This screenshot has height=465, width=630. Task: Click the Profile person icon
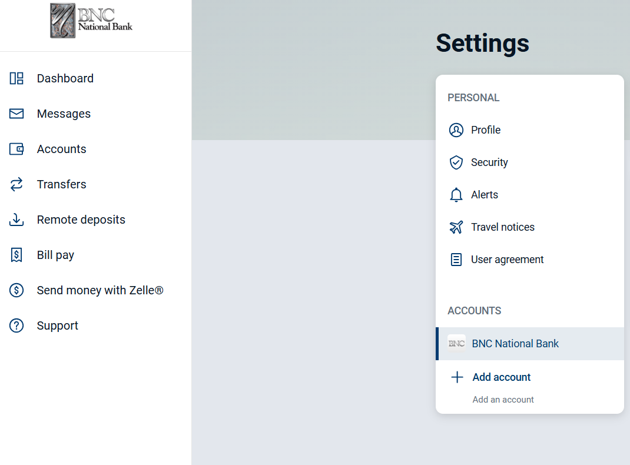[x=456, y=130]
